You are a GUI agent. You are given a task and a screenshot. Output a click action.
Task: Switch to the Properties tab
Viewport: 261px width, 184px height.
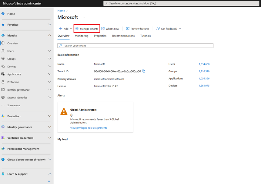coord(100,36)
